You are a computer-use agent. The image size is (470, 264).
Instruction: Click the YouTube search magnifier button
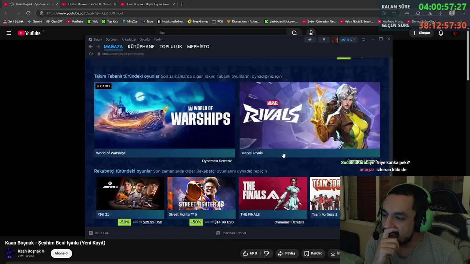[294, 33]
